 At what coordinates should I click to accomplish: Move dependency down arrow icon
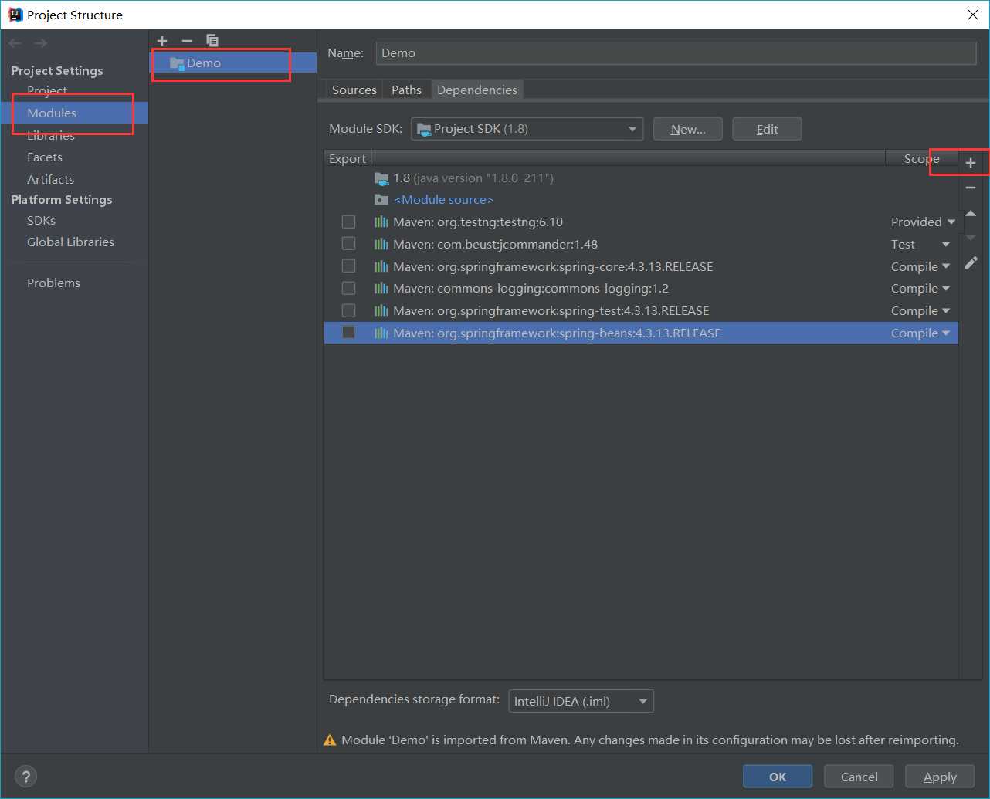(971, 238)
